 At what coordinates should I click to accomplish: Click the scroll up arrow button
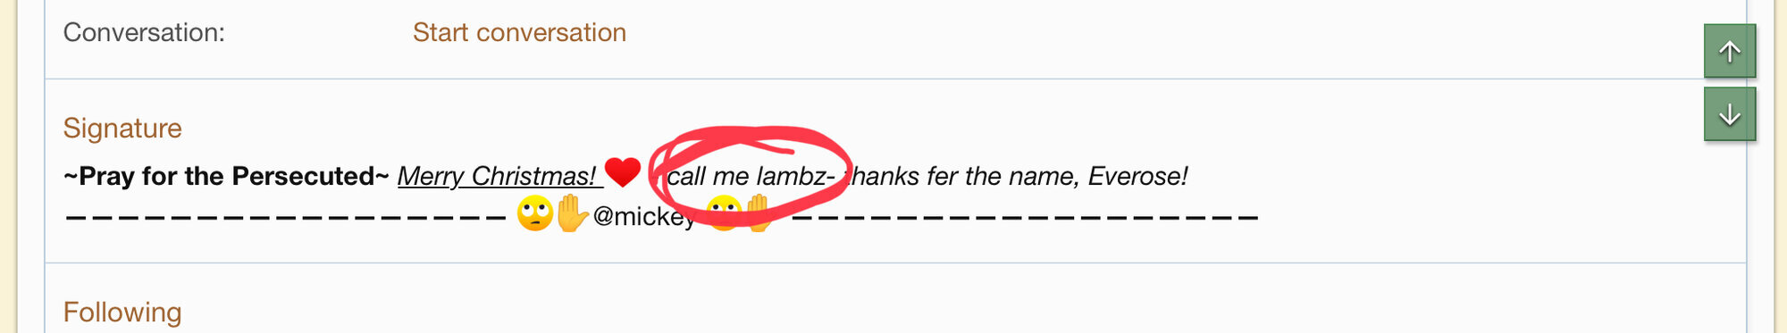click(x=1730, y=52)
